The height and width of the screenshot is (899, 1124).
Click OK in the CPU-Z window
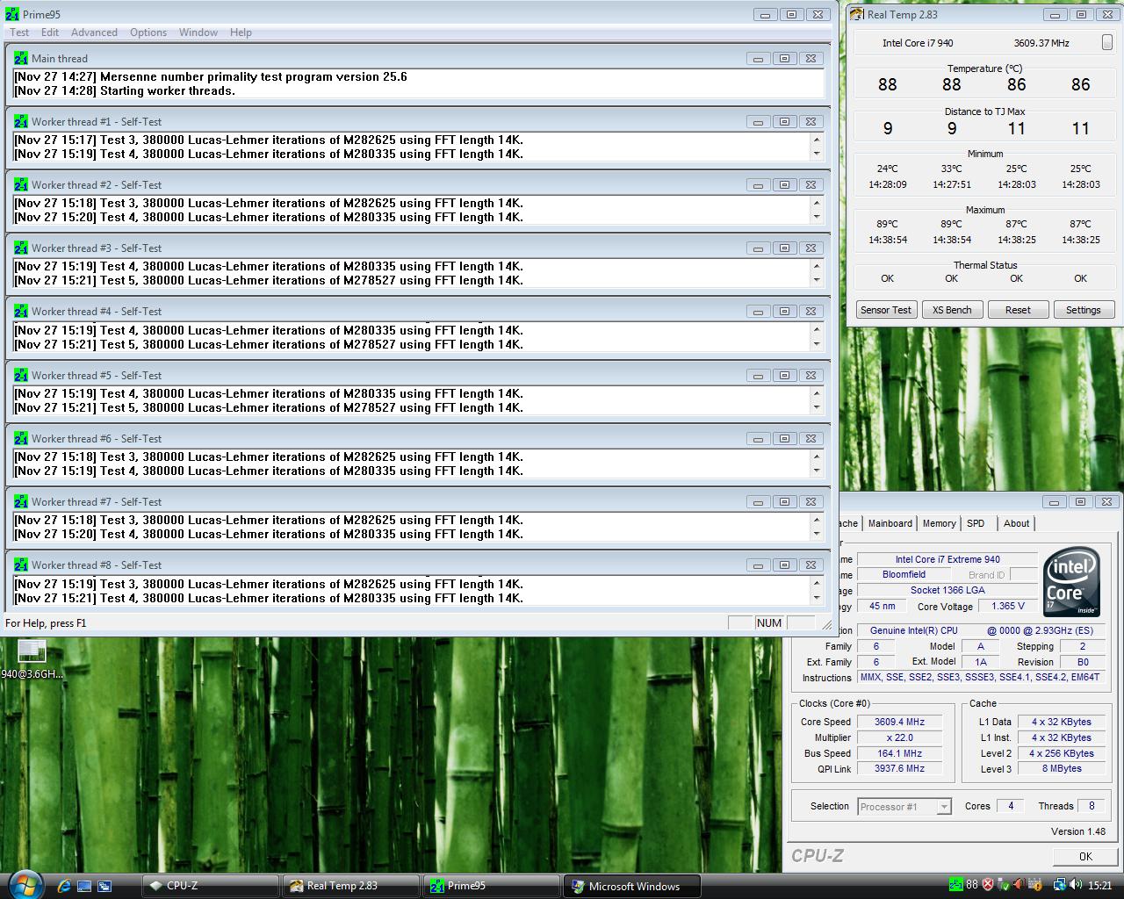(1085, 856)
